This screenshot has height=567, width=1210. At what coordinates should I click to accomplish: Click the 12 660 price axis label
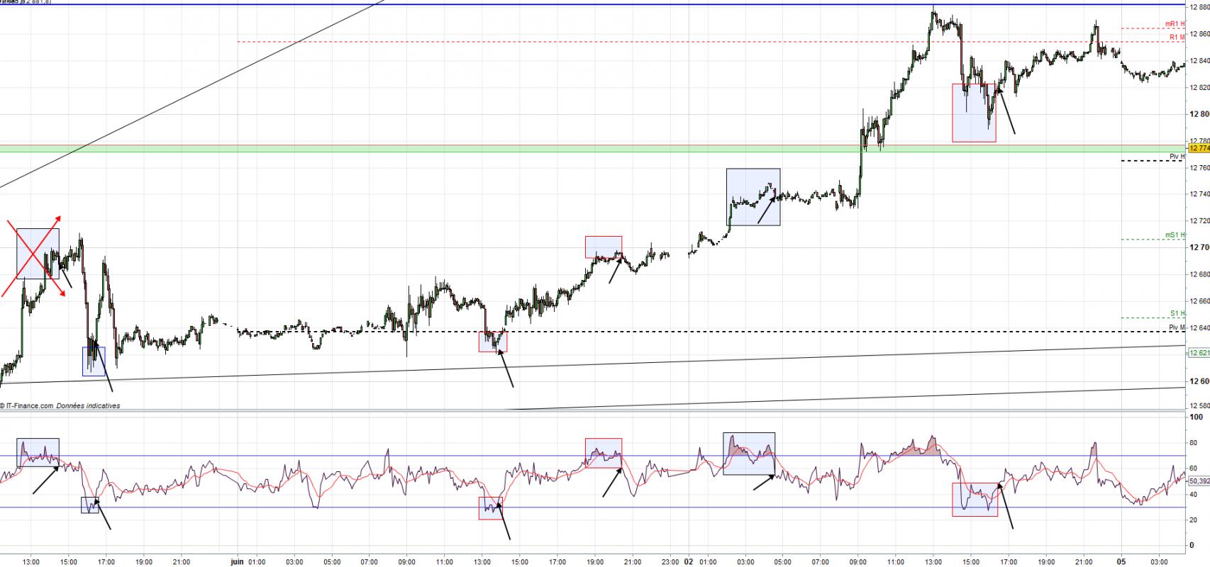pyautogui.click(x=1199, y=301)
